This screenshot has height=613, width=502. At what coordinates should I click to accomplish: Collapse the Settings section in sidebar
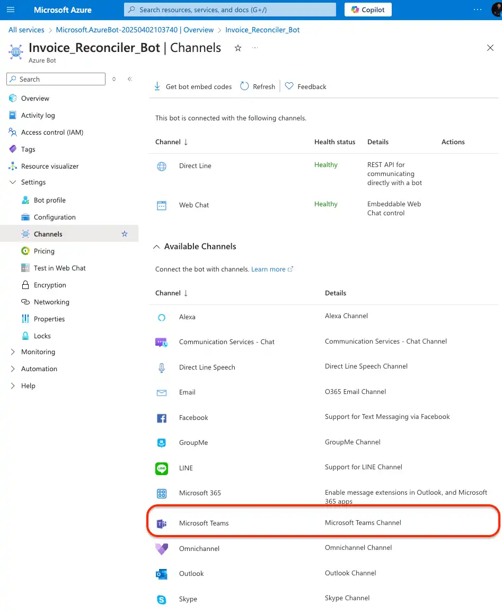[13, 182]
